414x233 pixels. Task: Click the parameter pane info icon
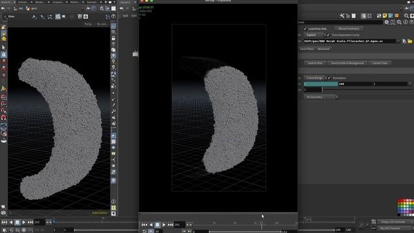tap(406, 22)
